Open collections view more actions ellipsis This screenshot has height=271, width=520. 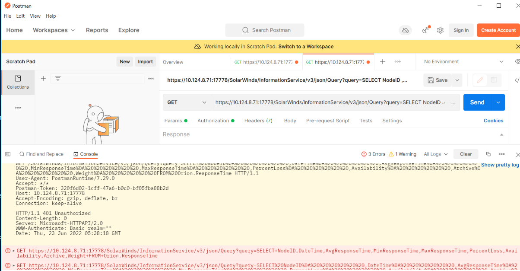tap(151, 79)
